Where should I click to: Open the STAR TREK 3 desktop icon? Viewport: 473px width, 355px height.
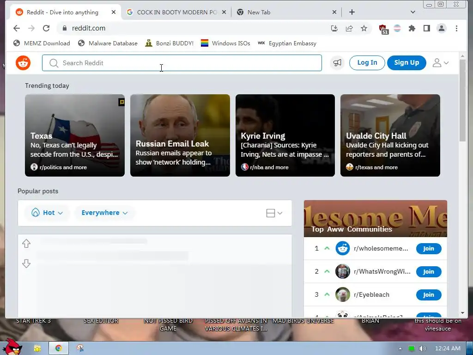[x=33, y=321]
